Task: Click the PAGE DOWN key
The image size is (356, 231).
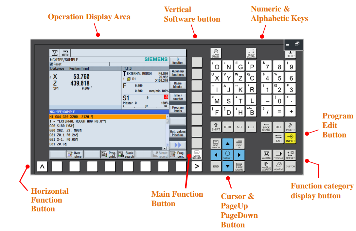Action: (x=239, y=167)
